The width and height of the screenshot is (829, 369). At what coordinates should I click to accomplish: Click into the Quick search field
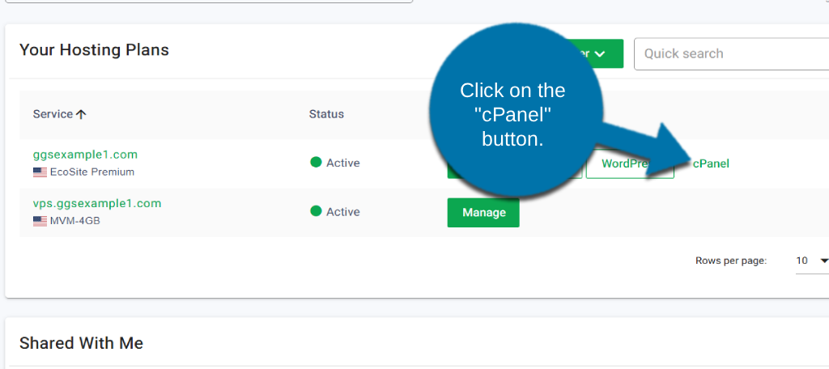tap(729, 54)
